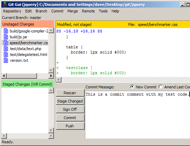Click right arrow of Unstaged Changes horizontal scrollbar

point(51,76)
